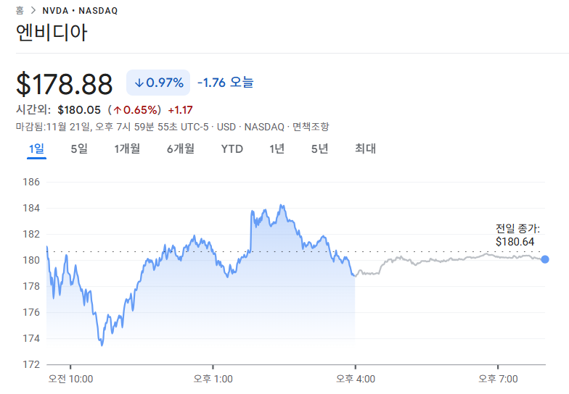Open the 면책조항 disclaimer link

click(x=311, y=127)
